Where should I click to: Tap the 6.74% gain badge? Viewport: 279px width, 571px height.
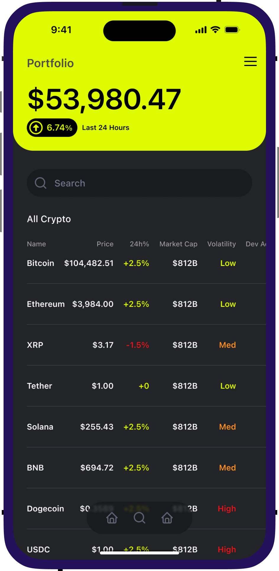click(52, 128)
